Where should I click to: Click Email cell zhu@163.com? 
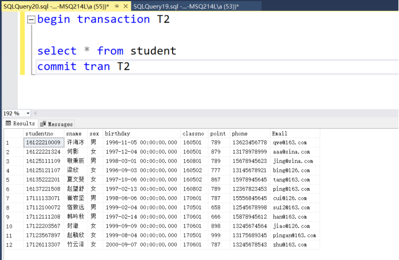click(x=295, y=244)
